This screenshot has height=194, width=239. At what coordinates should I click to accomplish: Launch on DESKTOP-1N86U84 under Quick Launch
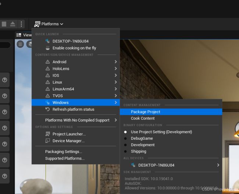(76, 41)
